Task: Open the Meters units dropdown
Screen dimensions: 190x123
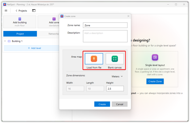Action: click(117, 76)
